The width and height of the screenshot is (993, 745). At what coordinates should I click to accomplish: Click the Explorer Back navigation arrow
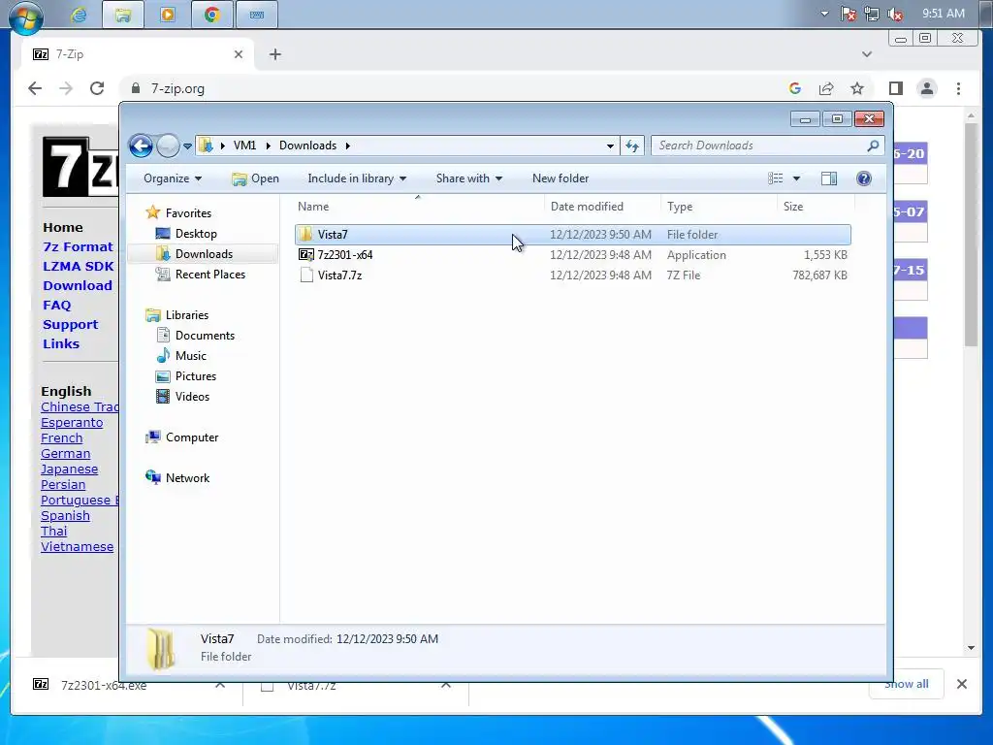141,146
